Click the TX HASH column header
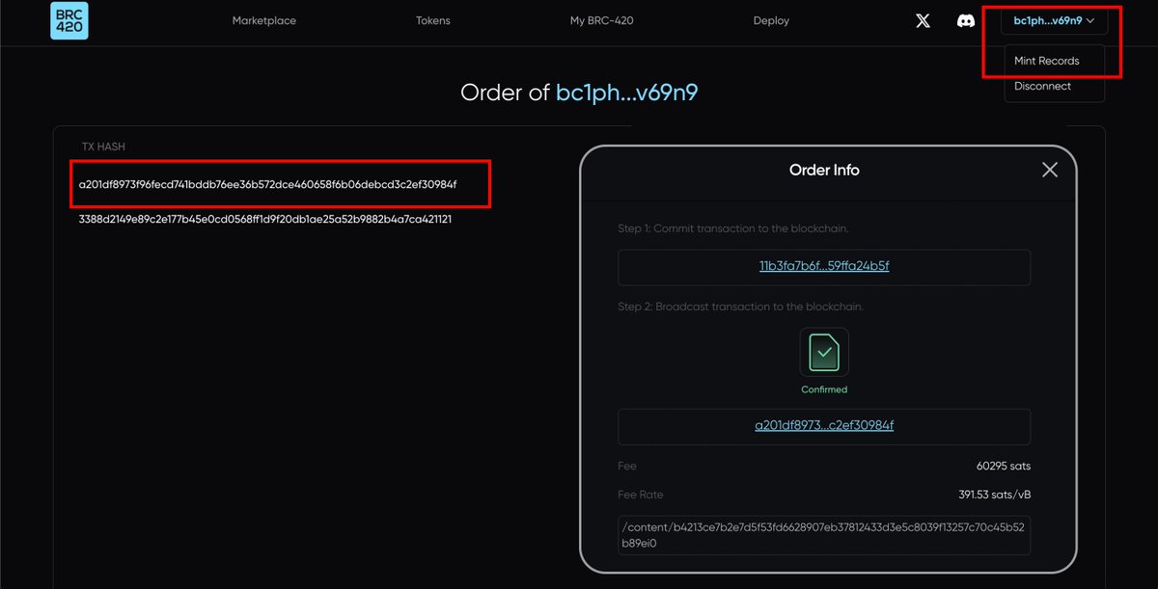This screenshot has height=589, width=1158. coord(103,147)
